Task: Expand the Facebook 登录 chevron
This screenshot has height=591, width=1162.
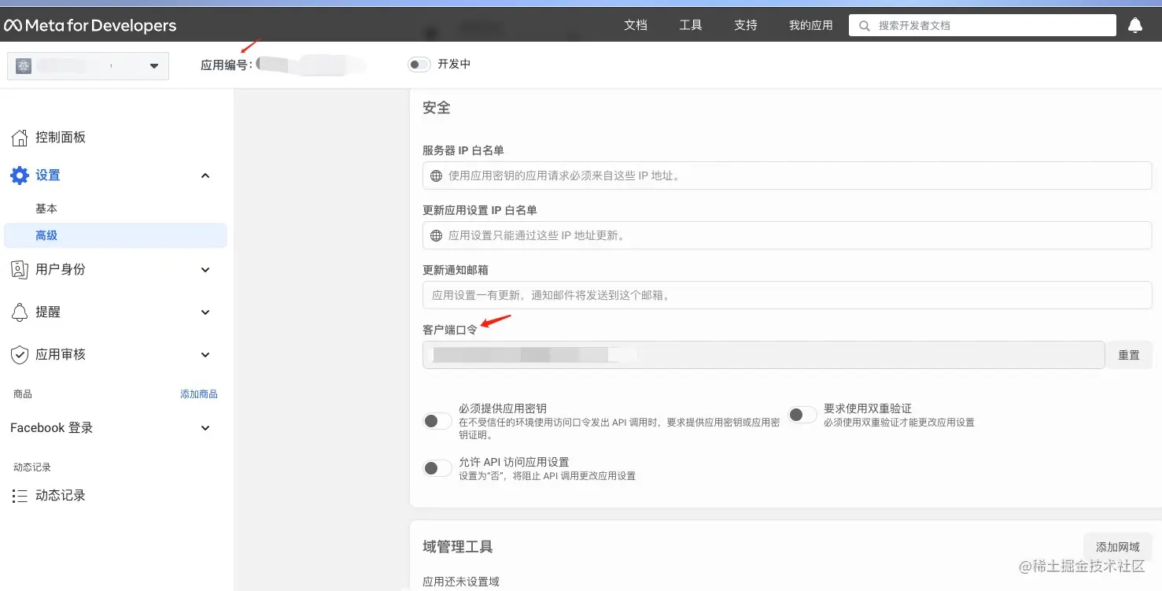Action: 205,428
